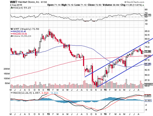Click the blue -0.161 histogram value in MACD legend
Viewport: 153px width, 116px height.
tap(54, 93)
